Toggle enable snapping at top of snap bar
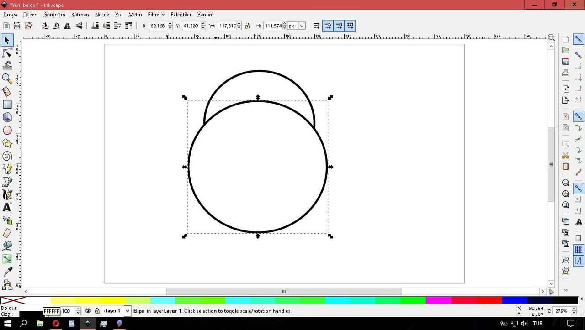Viewport: 585px width, 330px height. coord(579,40)
